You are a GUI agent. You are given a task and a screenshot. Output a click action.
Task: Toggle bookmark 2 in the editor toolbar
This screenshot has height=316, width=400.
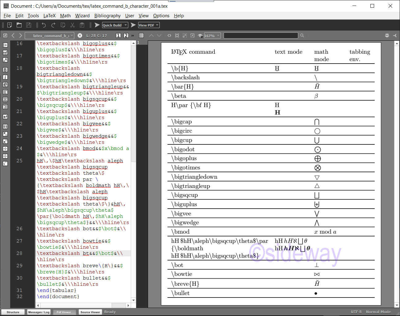126,35
